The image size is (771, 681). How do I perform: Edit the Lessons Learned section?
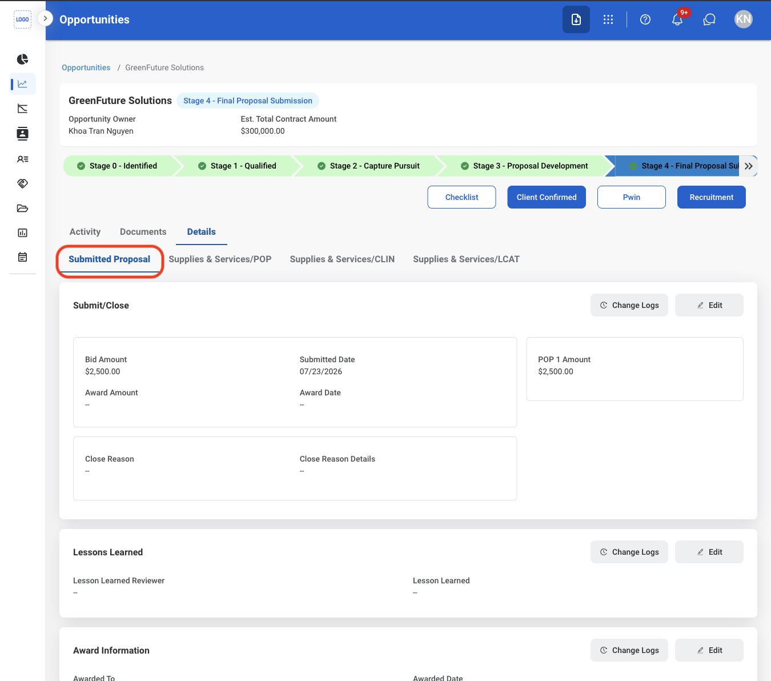(709, 552)
